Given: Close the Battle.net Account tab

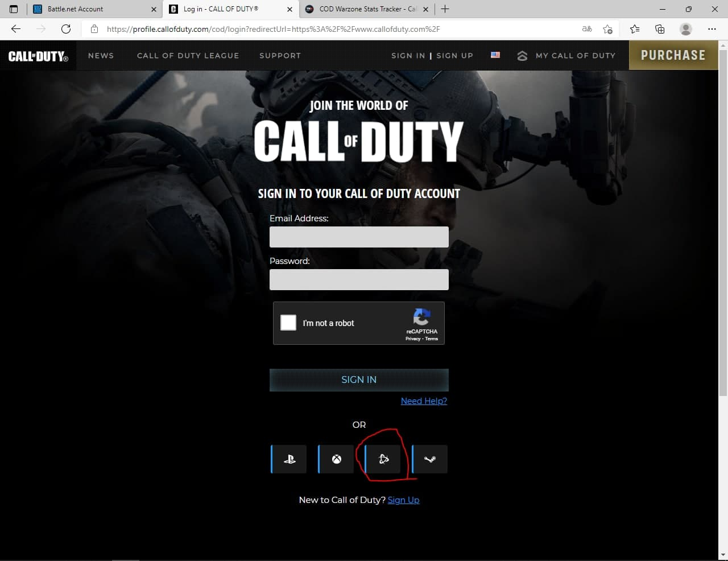Looking at the screenshot, I should (x=154, y=9).
